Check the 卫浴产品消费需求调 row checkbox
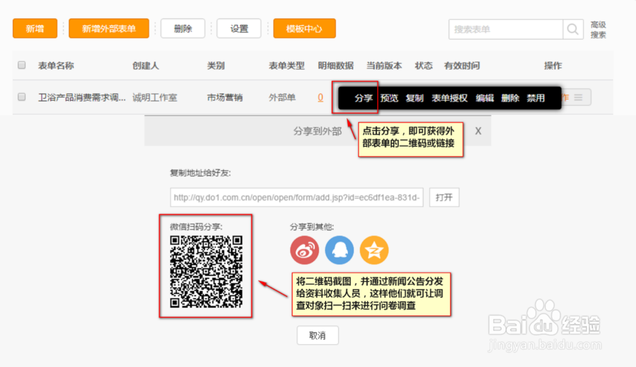Viewport: 636px width, 367px height. 22,97
